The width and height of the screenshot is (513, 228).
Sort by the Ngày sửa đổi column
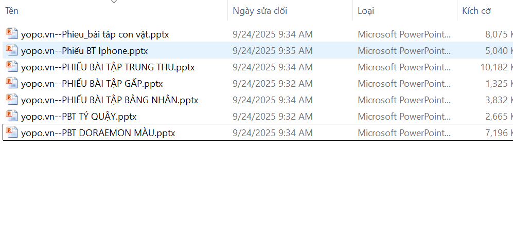(x=259, y=11)
